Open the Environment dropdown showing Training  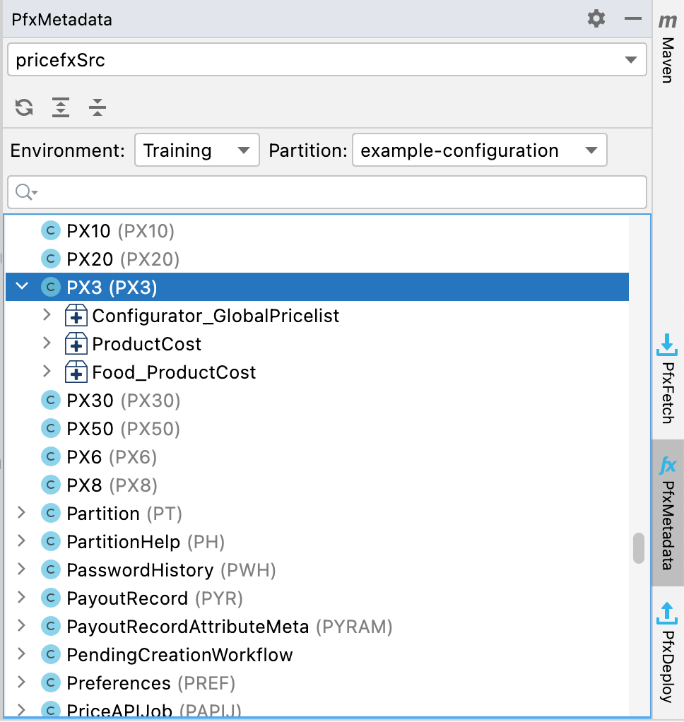click(x=197, y=150)
